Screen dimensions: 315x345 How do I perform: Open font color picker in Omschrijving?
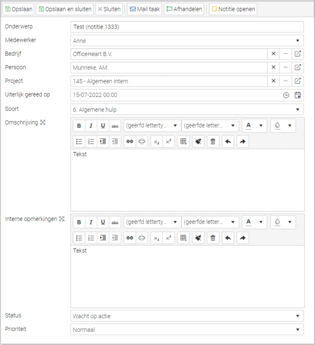click(254, 126)
